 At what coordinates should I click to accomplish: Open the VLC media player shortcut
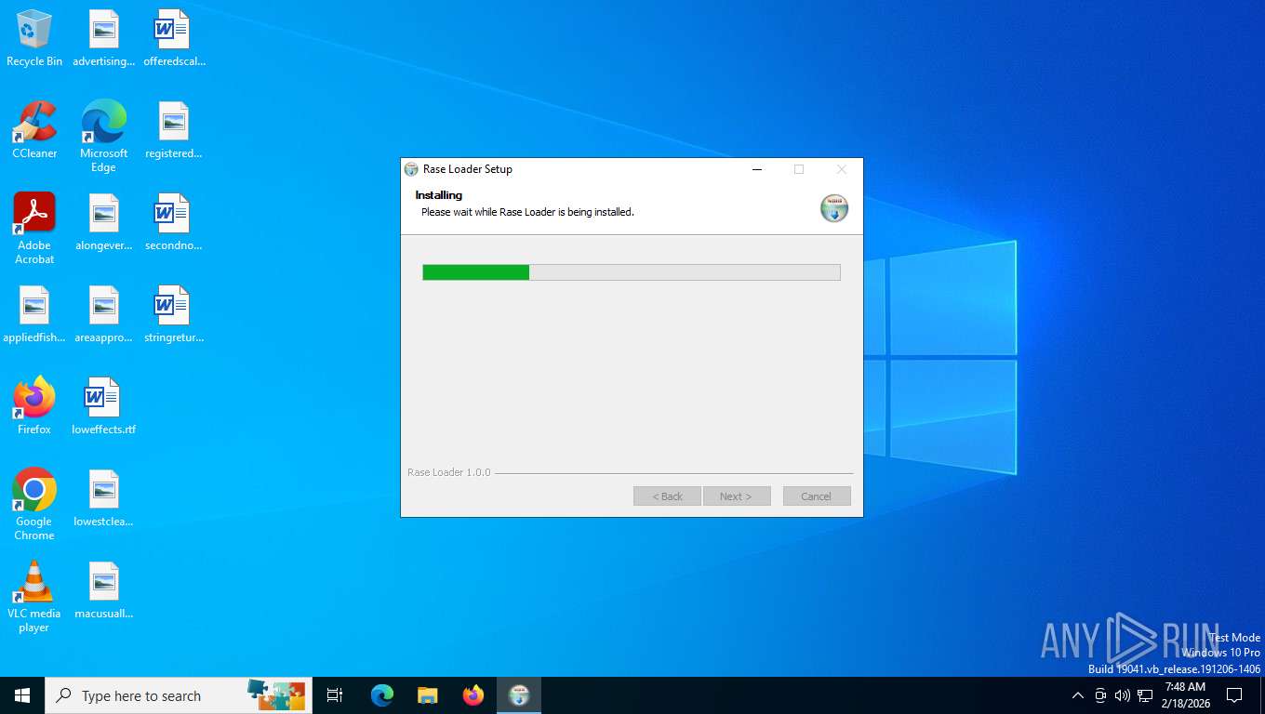34,597
